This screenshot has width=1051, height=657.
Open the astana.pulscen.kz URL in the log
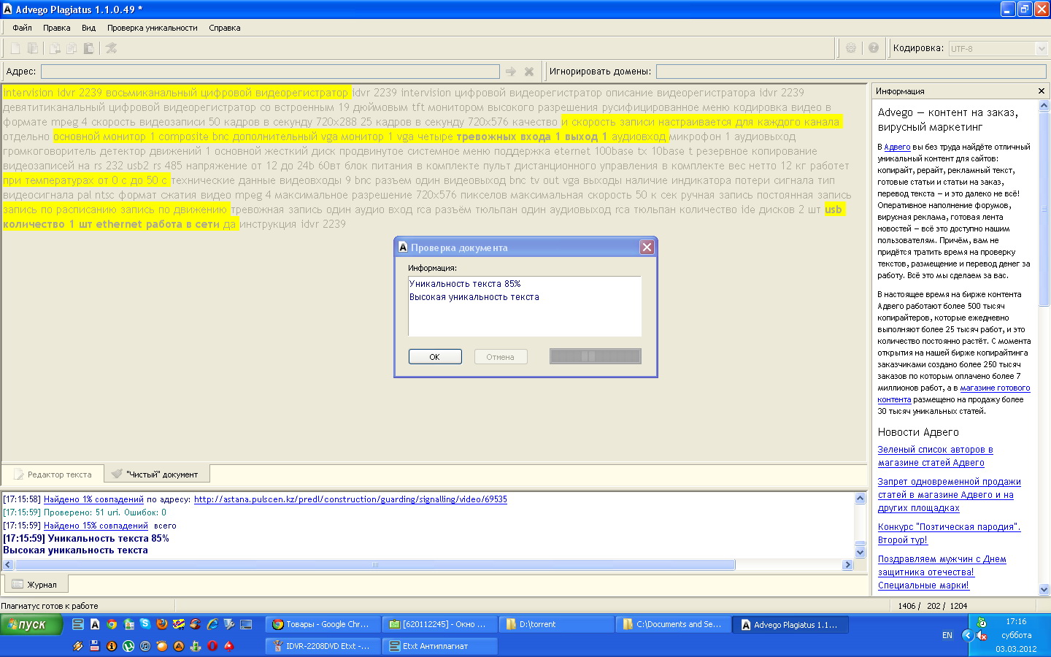tap(350, 499)
